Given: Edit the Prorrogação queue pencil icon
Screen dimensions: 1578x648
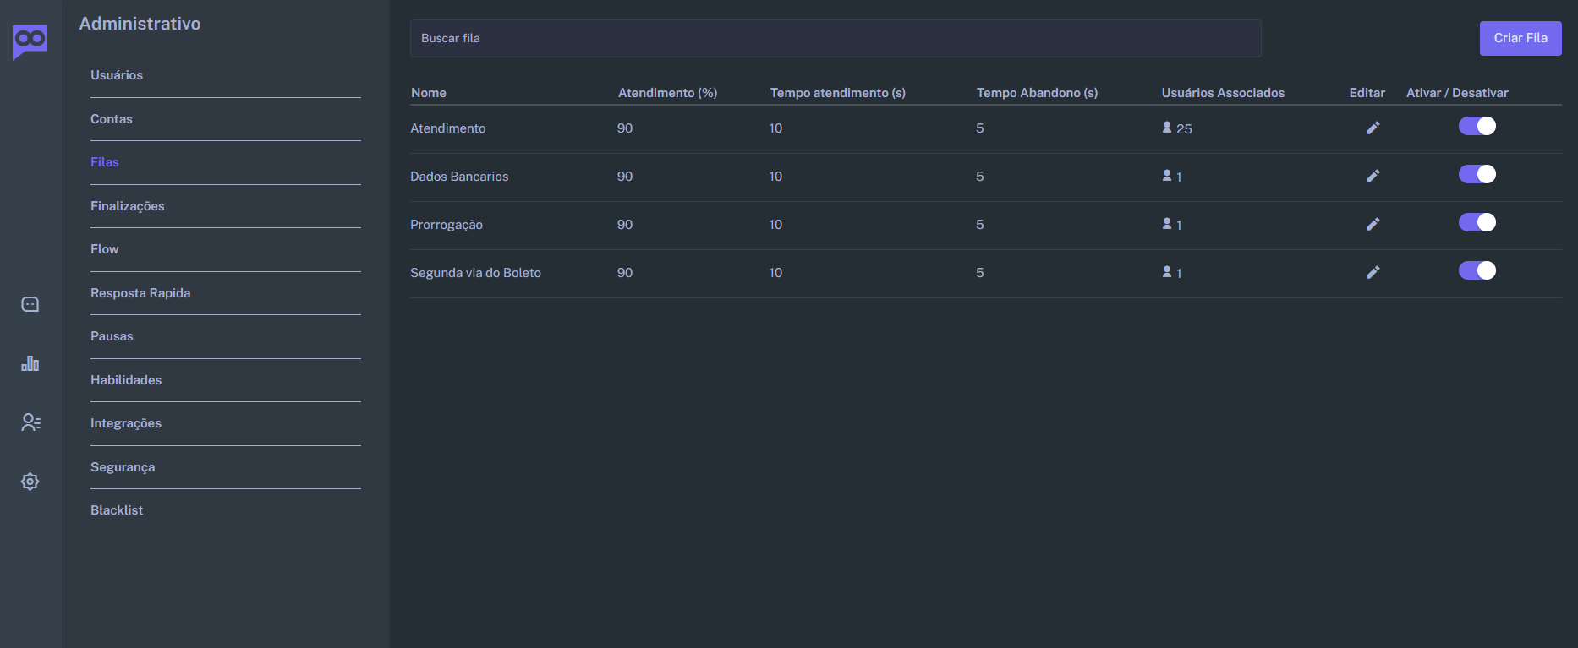Looking at the screenshot, I should 1373,224.
